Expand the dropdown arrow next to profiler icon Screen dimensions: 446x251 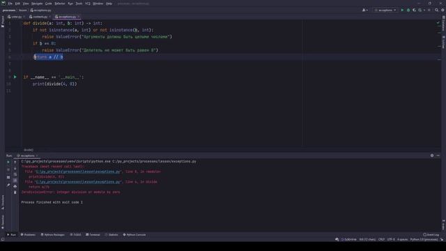[424, 10]
